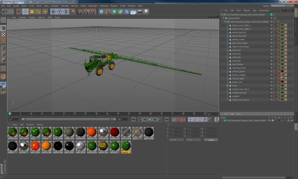
Task: Toggle the Z axis lock
Action: pyautogui.click(x=66, y=12)
